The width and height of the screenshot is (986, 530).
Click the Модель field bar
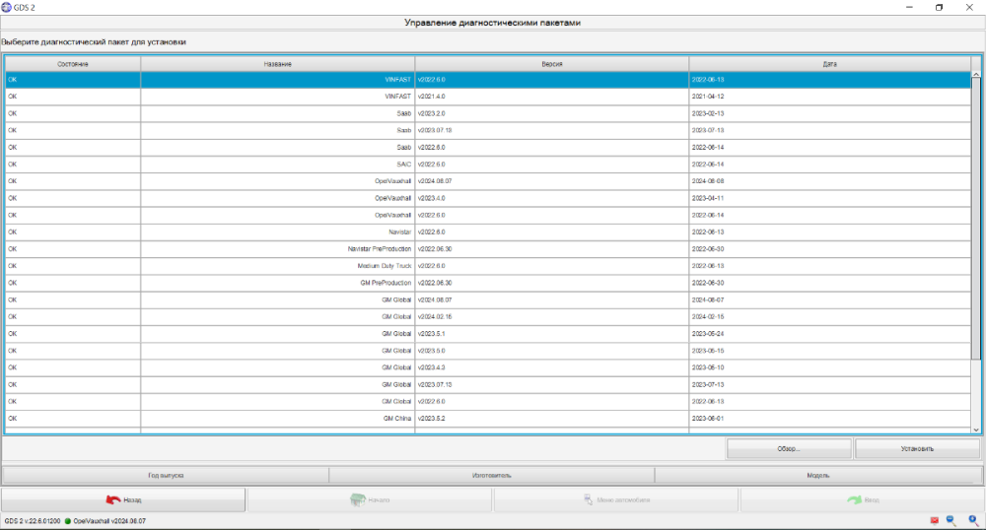(818, 476)
